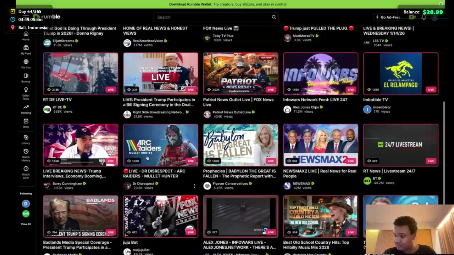Viewport: 454px width, 255px height.
Task: Open El Relampago Imbatible TV thumbnail
Action: click(401, 74)
